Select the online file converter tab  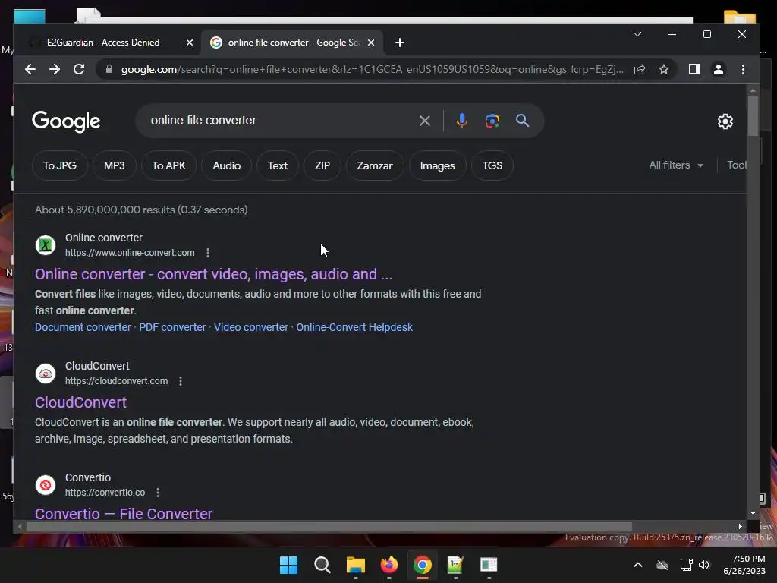(294, 43)
